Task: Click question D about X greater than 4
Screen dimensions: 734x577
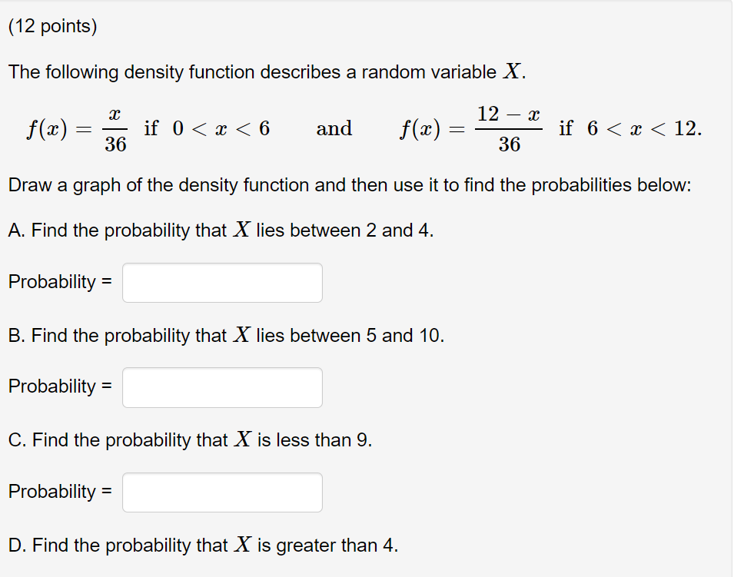Action: coord(204,545)
